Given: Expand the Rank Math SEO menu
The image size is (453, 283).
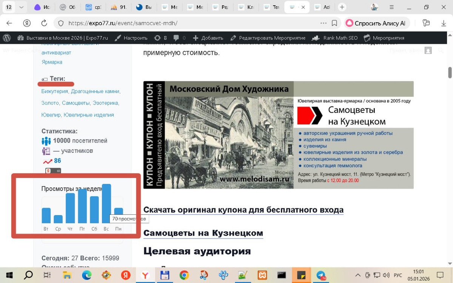Looking at the screenshot, I should pyautogui.click(x=335, y=38).
